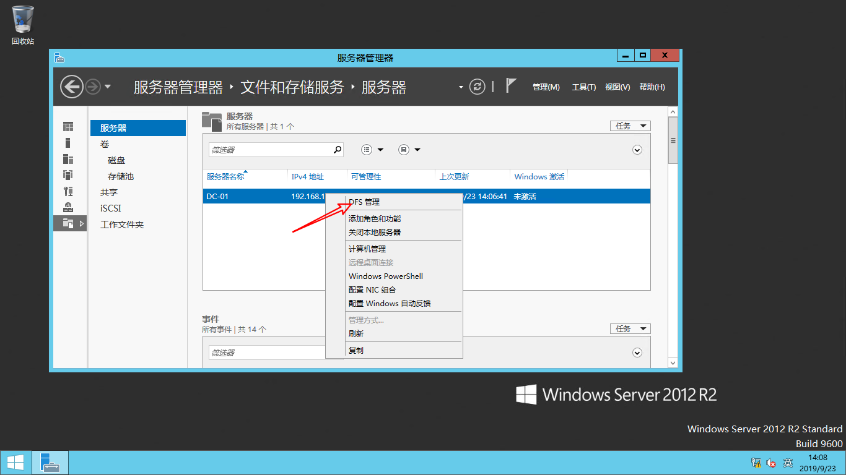
Task: Choose 配置 NIC 组合 in context menu
Action: [x=394, y=289]
